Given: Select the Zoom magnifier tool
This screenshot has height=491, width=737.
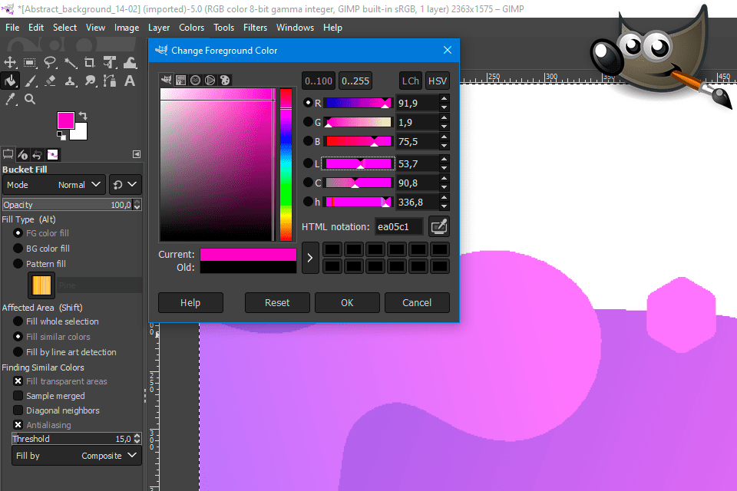Looking at the screenshot, I should [30, 99].
